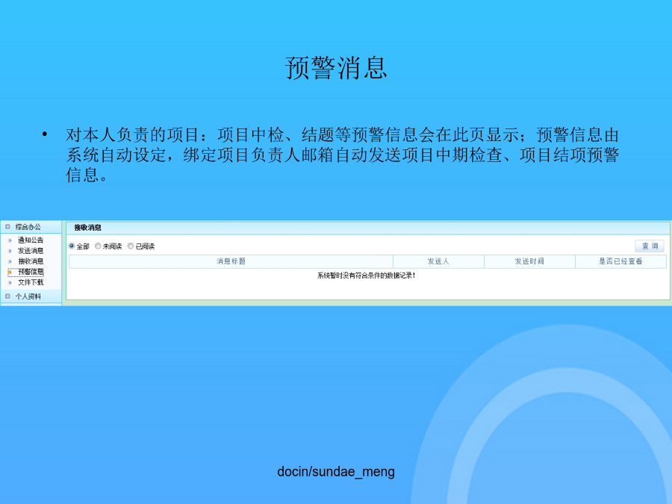Click the 系统暂时没有符合条件的数据记录 message
672x504 pixels.
click(366, 276)
